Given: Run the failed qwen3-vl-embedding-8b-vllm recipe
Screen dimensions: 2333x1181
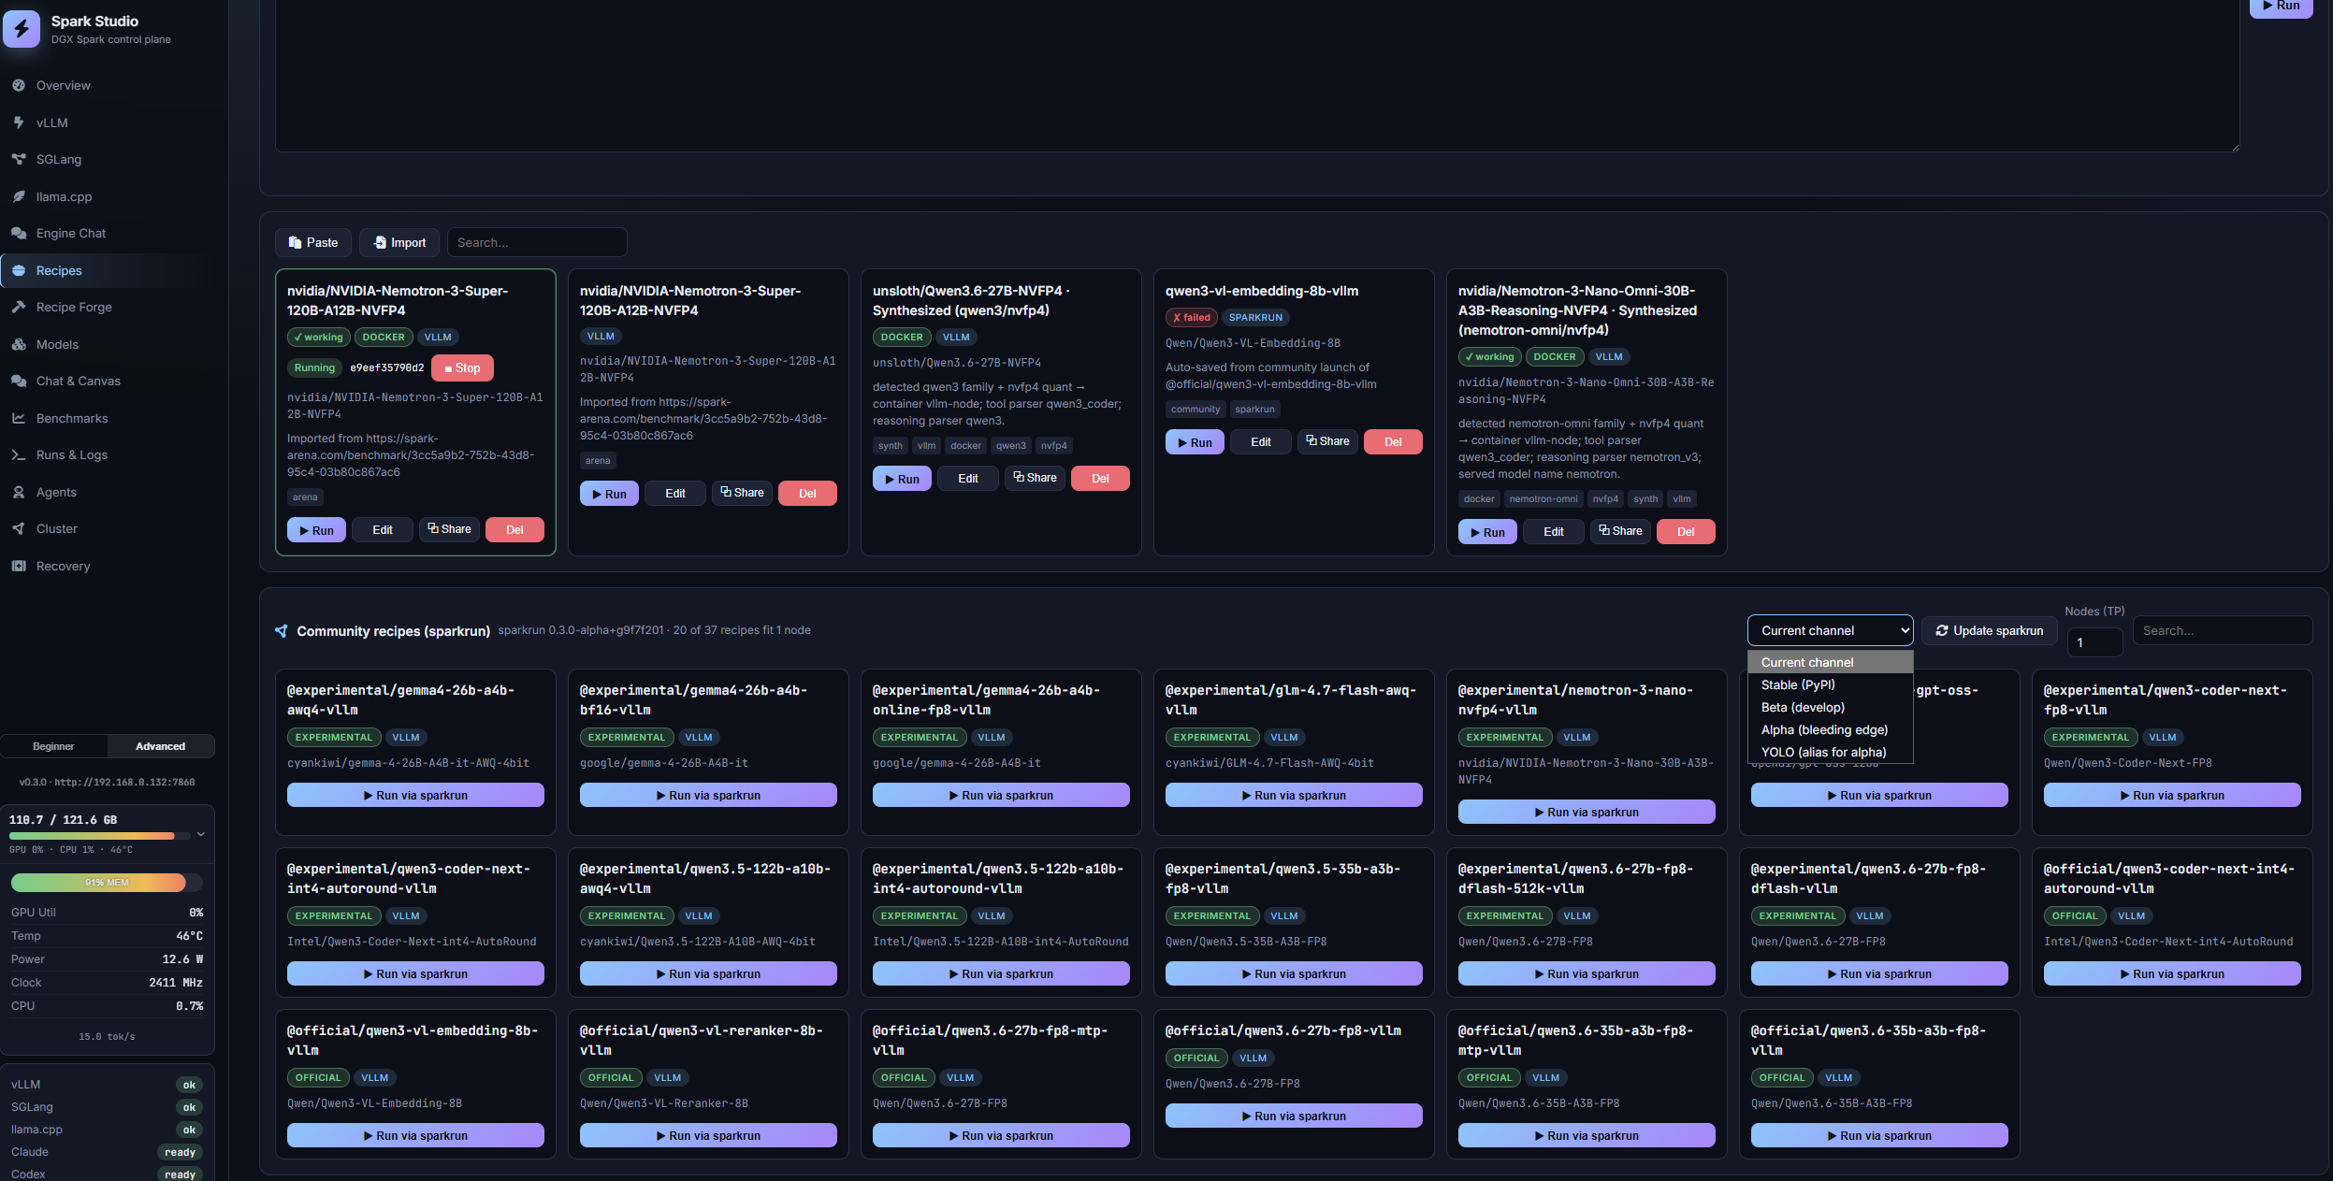Looking at the screenshot, I should [1195, 442].
